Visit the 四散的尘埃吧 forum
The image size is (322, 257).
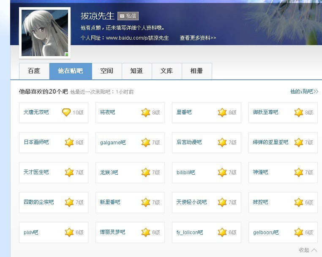pos(38,202)
